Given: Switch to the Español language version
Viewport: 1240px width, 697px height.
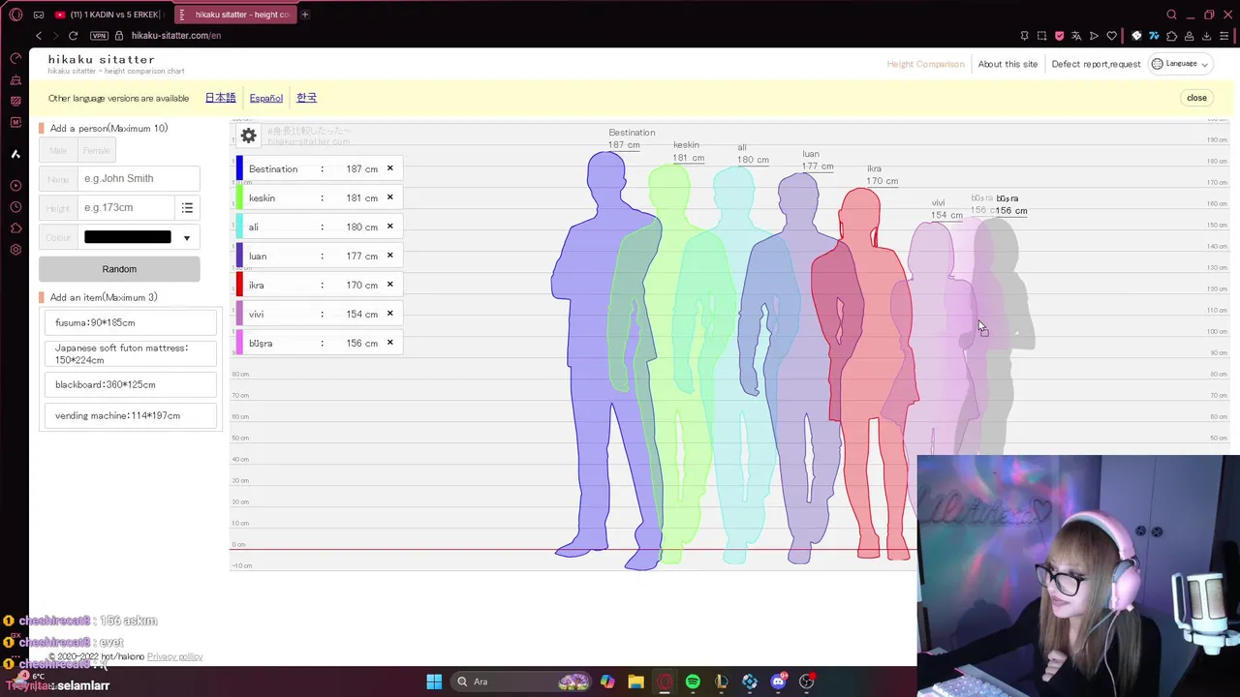Looking at the screenshot, I should pos(266,98).
